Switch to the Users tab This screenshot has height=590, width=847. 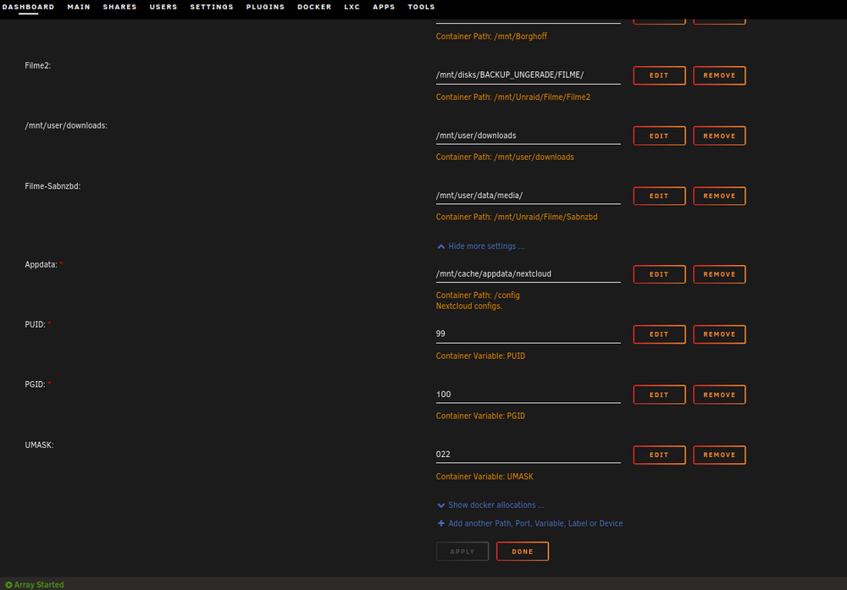(x=163, y=7)
